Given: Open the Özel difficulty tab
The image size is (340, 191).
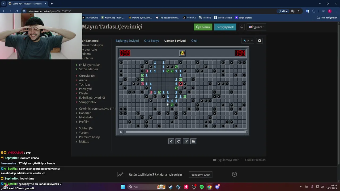Looking at the screenshot, I should pos(194,41).
